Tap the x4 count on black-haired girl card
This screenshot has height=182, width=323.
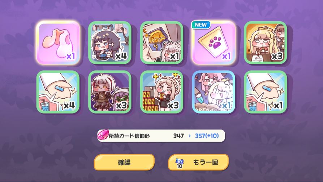[121, 56]
